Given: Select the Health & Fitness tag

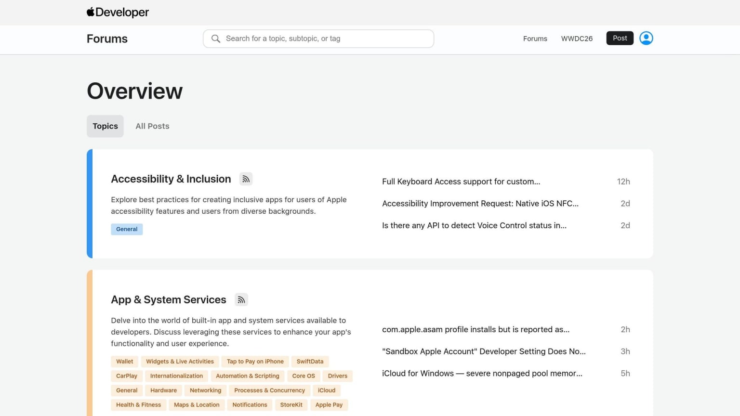Looking at the screenshot, I should [139, 405].
